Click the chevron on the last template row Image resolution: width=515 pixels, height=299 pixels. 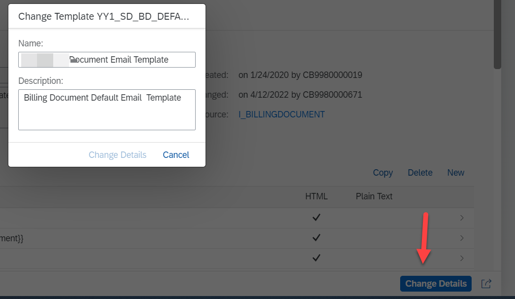(x=461, y=258)
